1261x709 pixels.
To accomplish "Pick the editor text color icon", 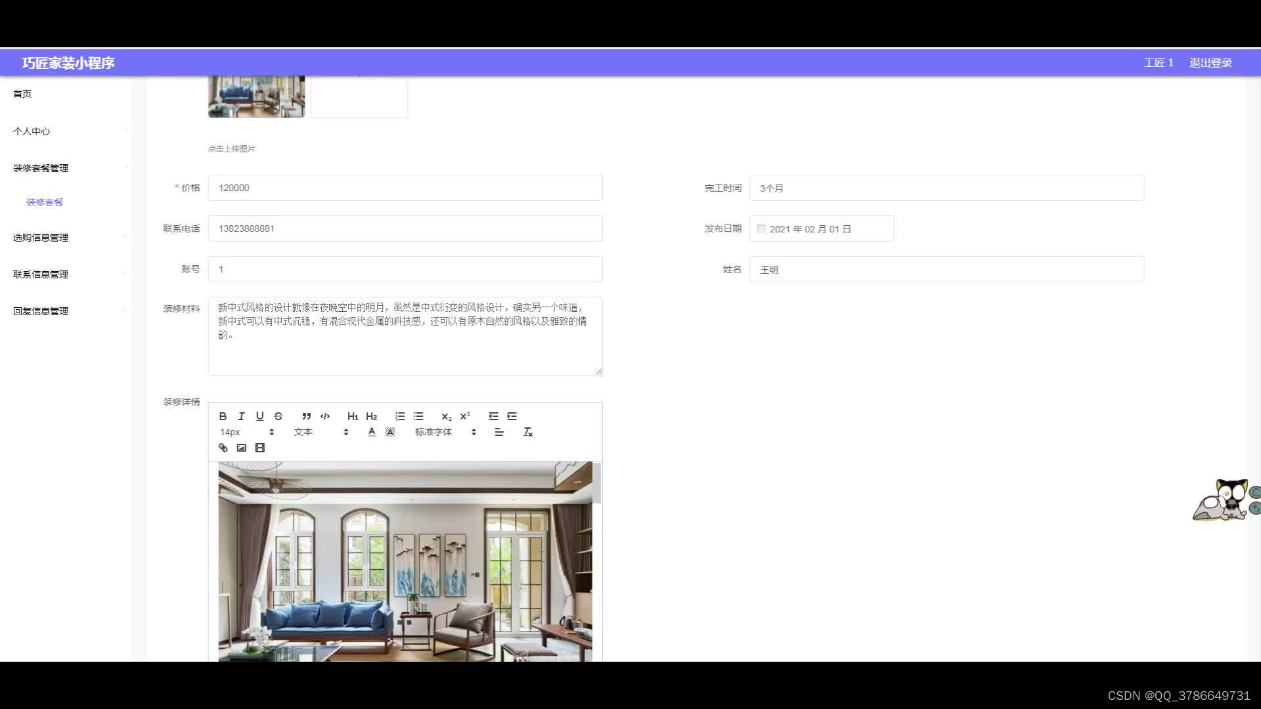I will click(x=372, y=432).
